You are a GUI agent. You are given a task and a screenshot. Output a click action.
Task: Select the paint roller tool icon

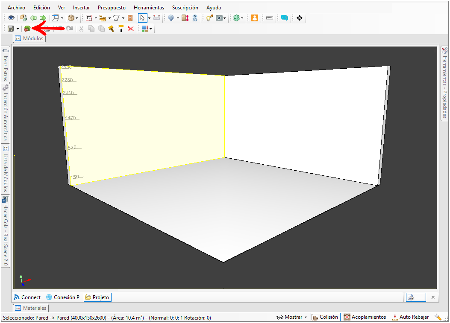tap(121, 29)
